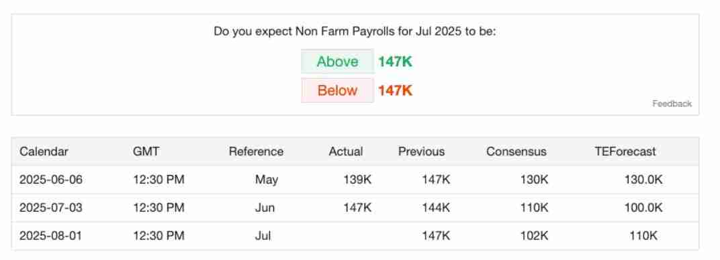Click the Previous column header
The height and width of the screenshot is (260, 720).
(421, 151)
